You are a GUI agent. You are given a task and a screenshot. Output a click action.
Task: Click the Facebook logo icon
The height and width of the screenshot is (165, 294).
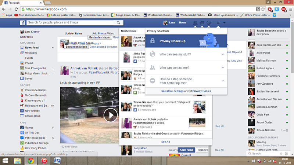coord(22,23)
